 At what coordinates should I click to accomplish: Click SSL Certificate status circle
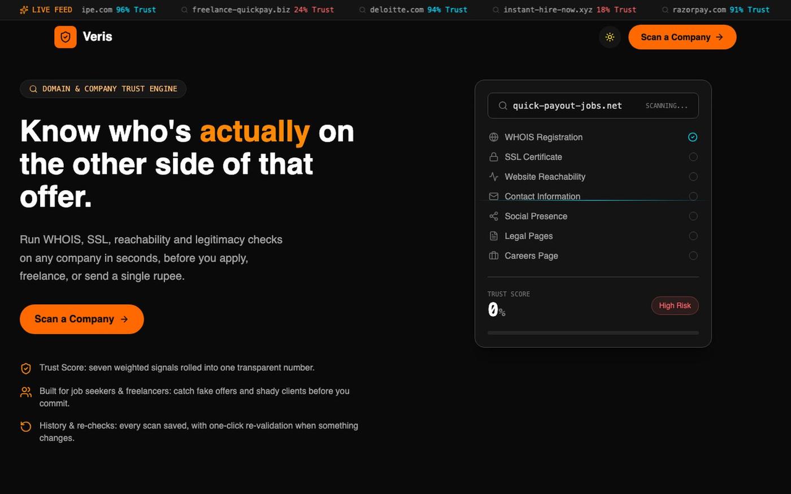coord(693,157)
